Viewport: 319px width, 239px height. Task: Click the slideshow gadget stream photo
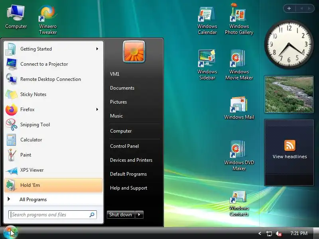click(289, 94)
